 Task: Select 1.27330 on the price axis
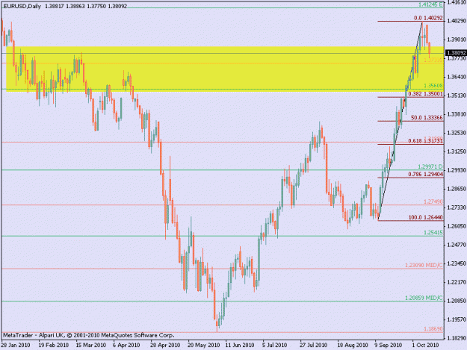pyautogui.click(x=457, y=207)
